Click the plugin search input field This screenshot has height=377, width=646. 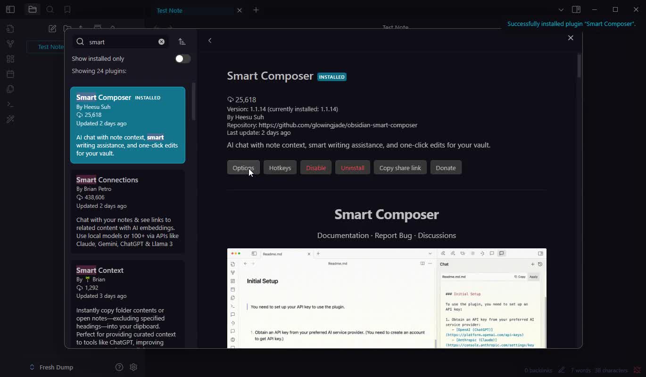pos(122,41)
